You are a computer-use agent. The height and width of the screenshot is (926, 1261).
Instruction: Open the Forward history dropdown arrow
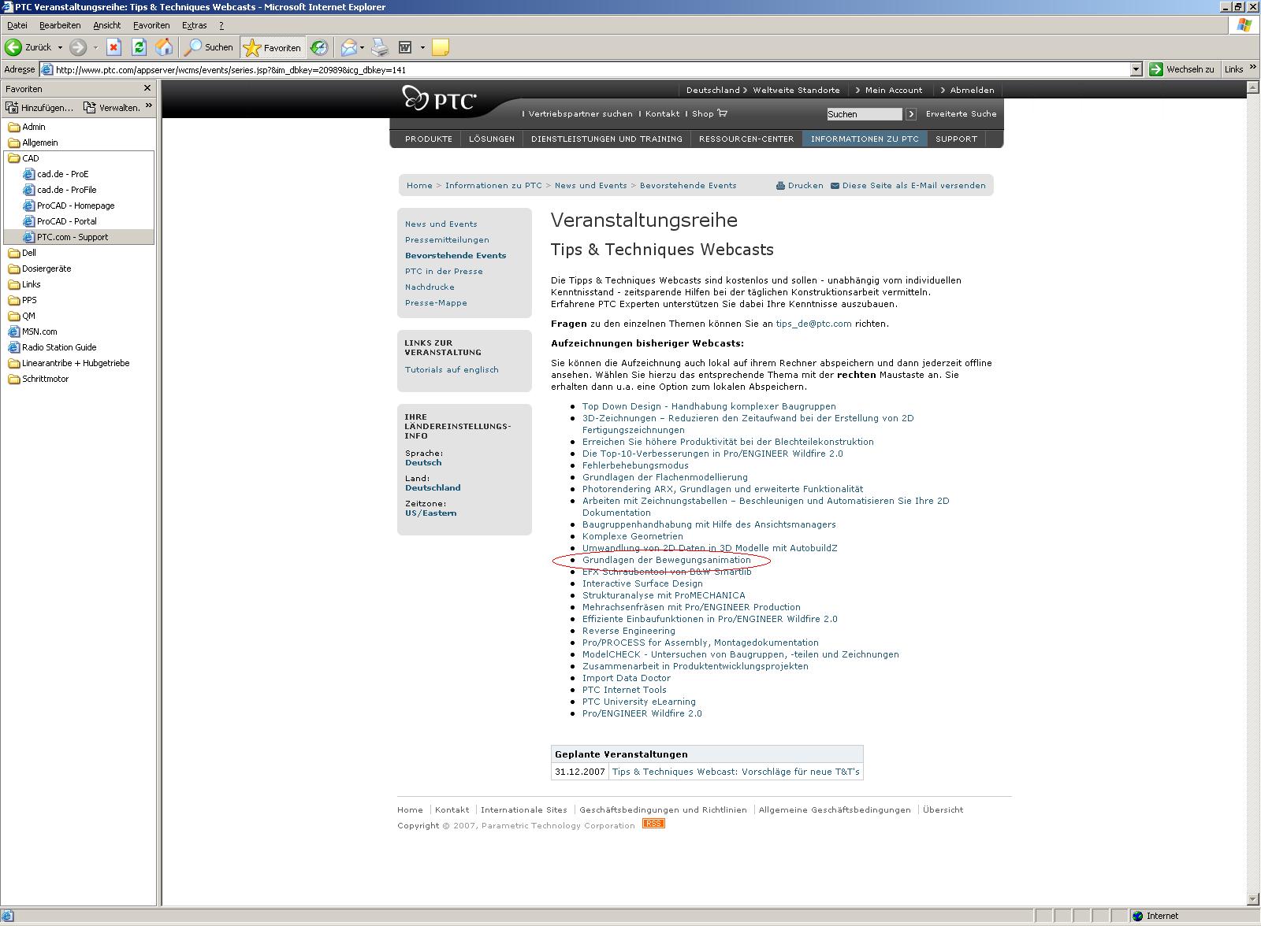pyautogui.click(x=95, y=47)
